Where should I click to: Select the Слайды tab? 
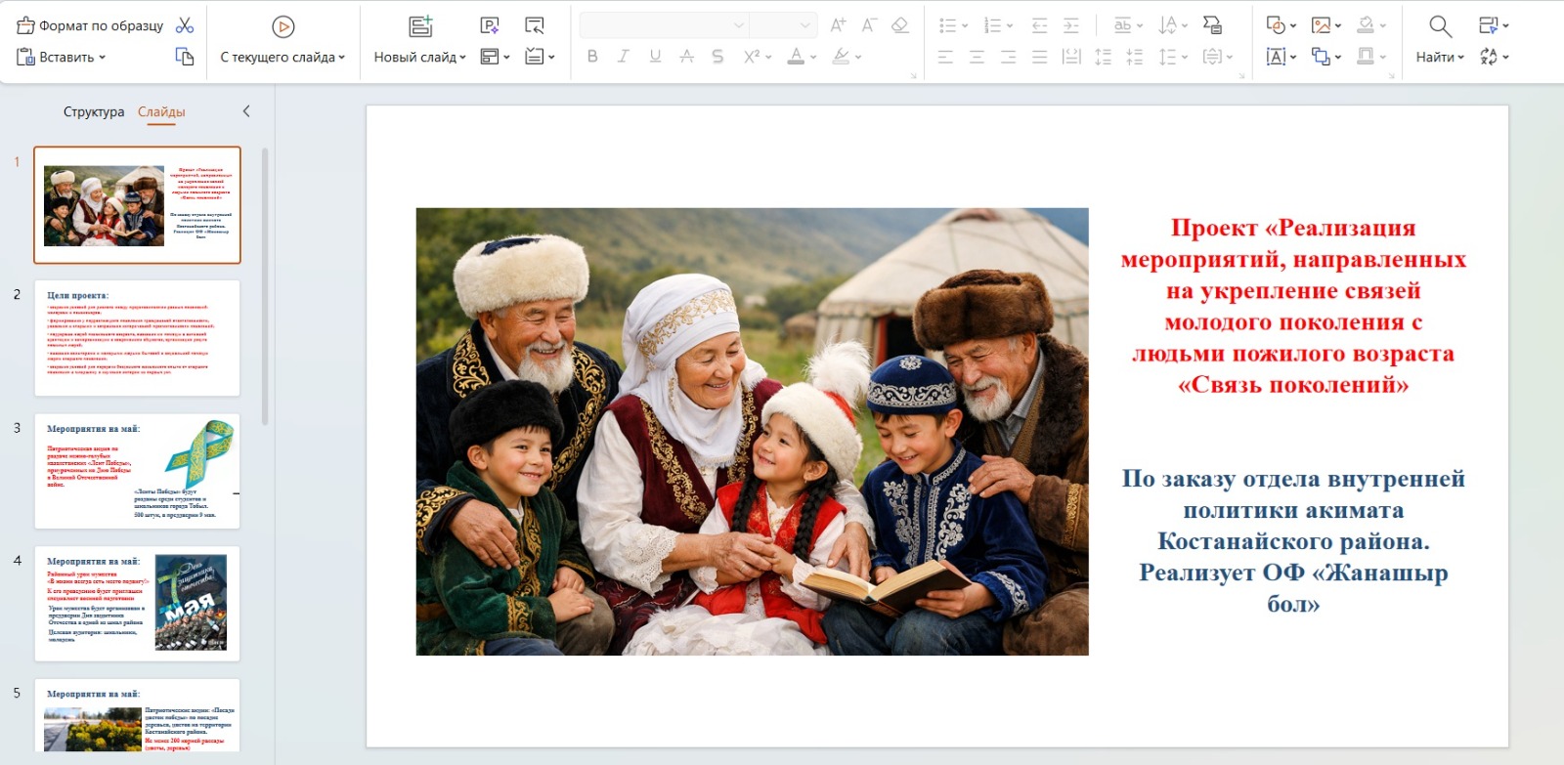161,111
